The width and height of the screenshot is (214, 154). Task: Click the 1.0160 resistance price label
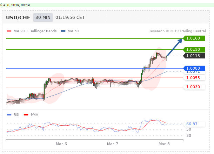tap(194, 38)
